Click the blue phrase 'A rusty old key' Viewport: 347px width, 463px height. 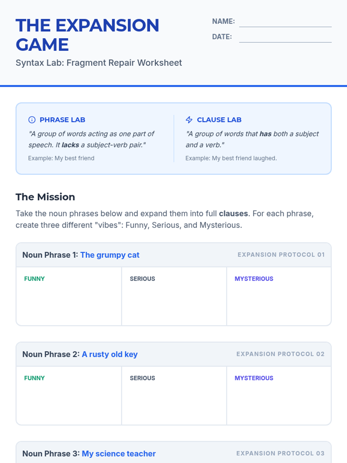(x=110, y=354)
